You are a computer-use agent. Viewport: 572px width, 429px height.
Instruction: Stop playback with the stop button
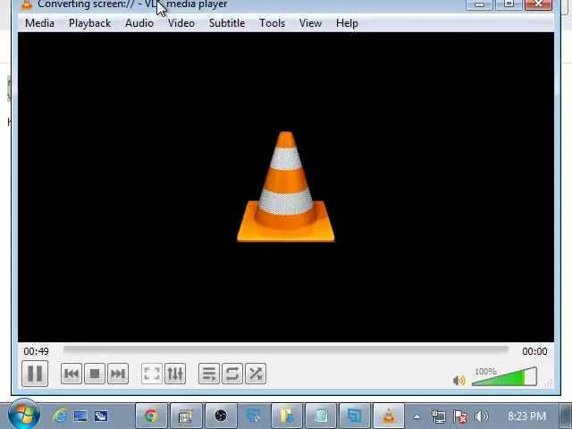point(95,374)
